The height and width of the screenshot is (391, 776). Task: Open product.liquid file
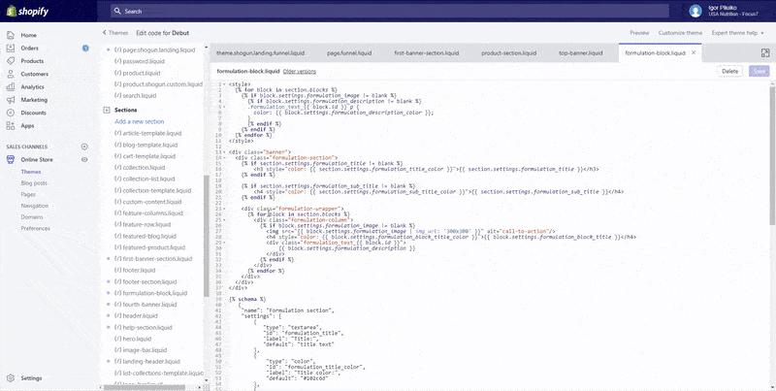click(x=137, y=73)
